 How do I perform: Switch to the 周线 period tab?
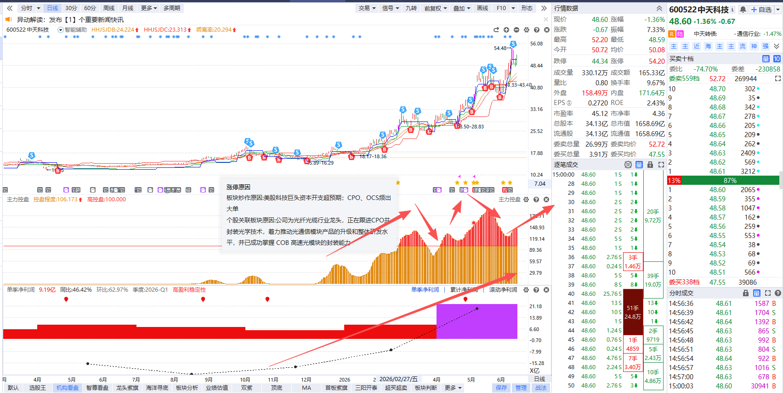[x=109, y=8]
